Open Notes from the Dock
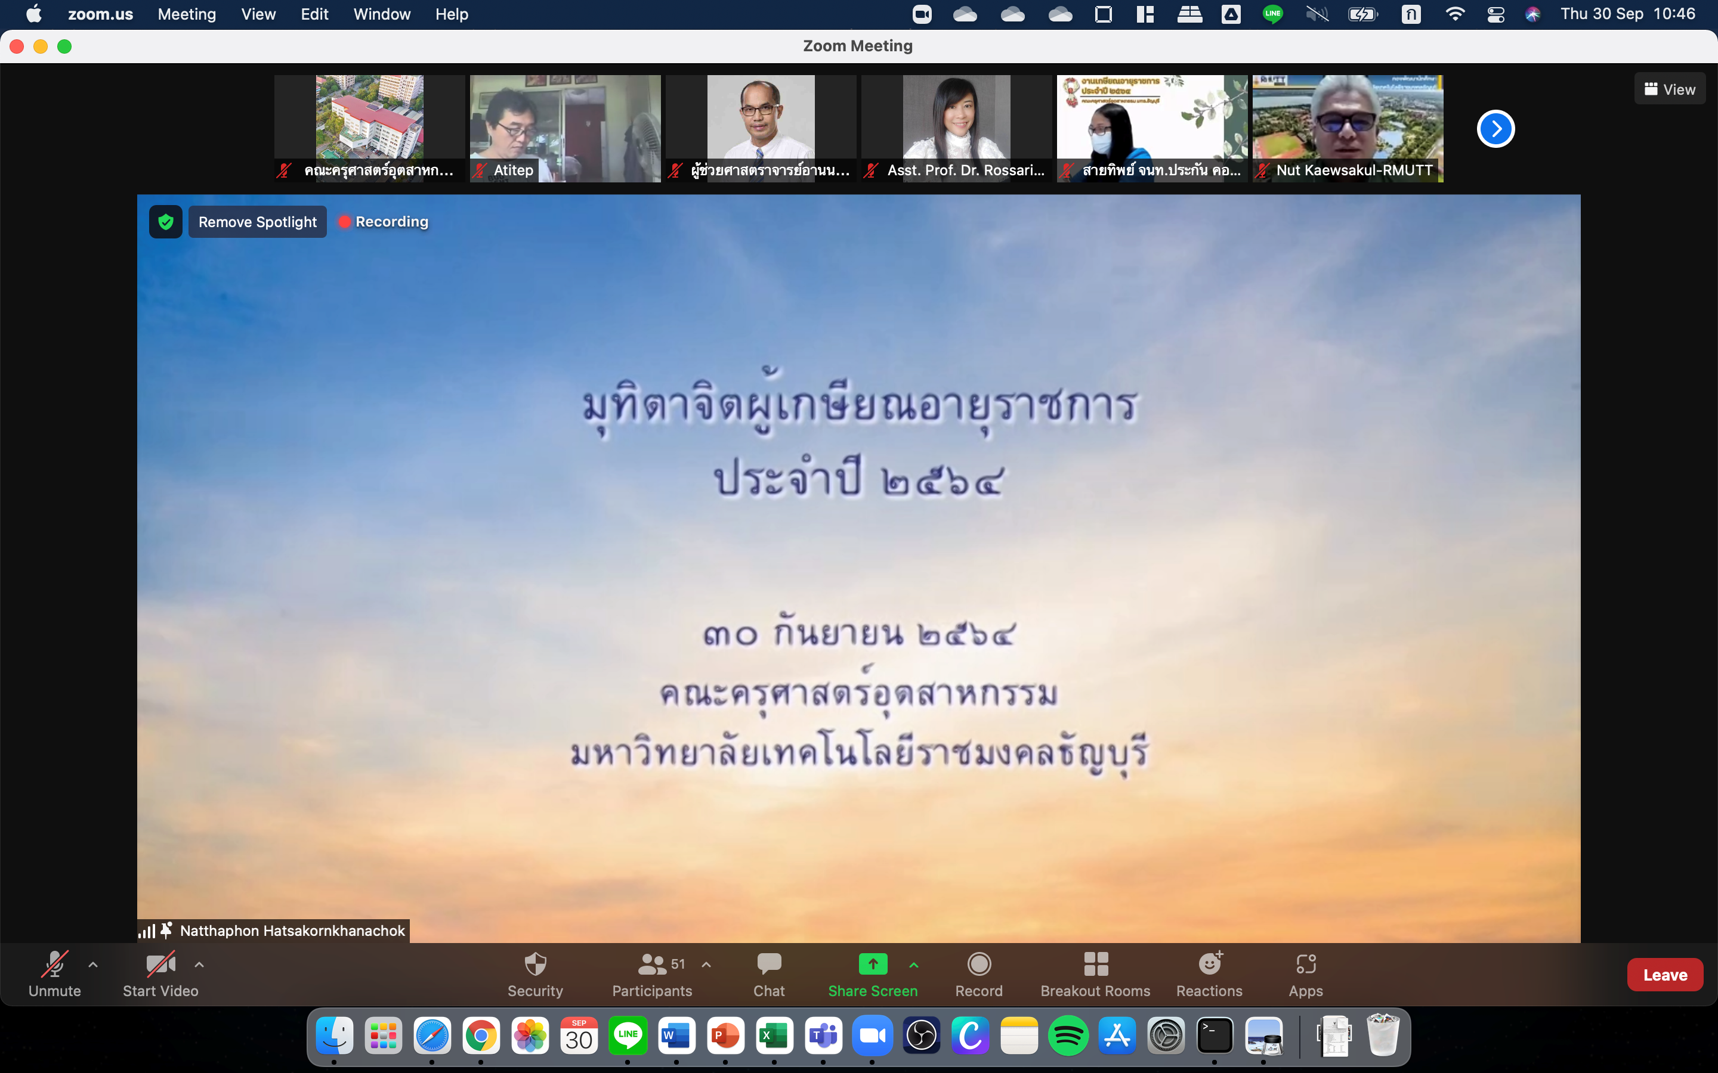 [1019, 1036]
